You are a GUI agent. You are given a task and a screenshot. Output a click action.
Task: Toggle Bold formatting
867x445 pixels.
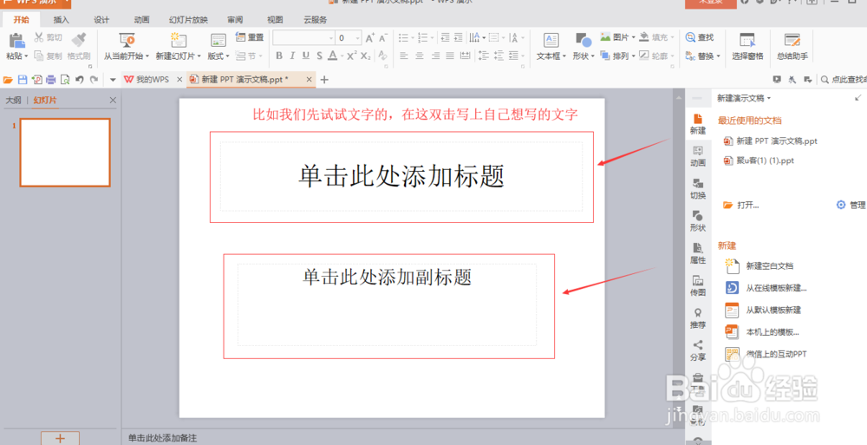click(x=279, y=56)
